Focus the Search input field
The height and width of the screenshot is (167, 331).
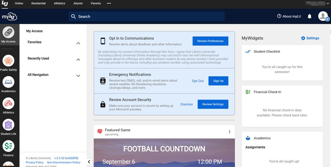click(146, 16)
